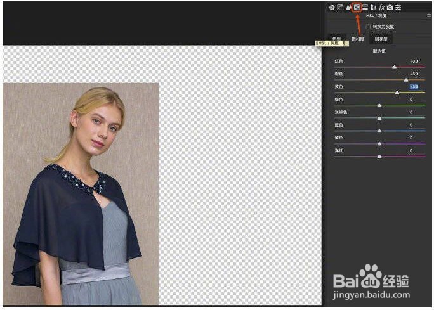Screen dimensions: 434x310
Task: Click the 蓝色 value field
Action: pyautogui.click(x=411, y=125)
